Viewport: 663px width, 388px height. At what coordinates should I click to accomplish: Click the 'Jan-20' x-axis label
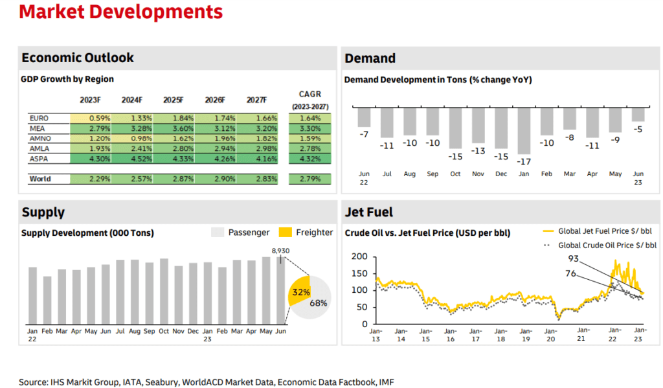[550, 335]
